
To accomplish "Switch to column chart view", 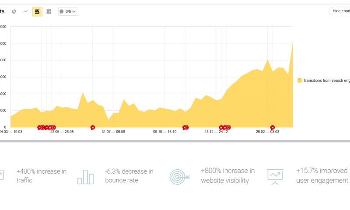I will pyautogui.click(x=49, y=11).
